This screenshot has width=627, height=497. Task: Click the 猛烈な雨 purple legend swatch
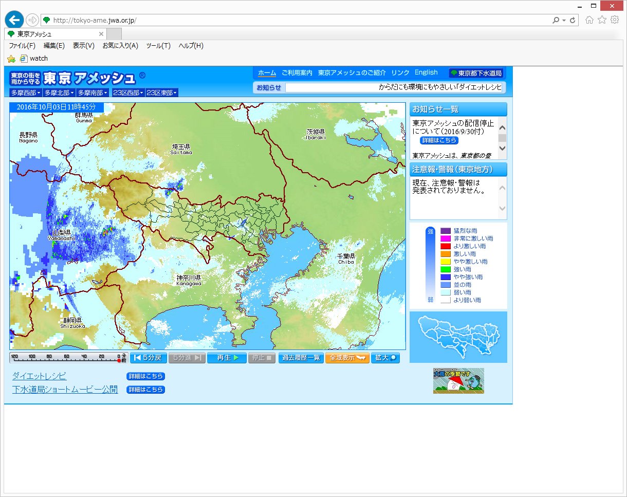446,231
